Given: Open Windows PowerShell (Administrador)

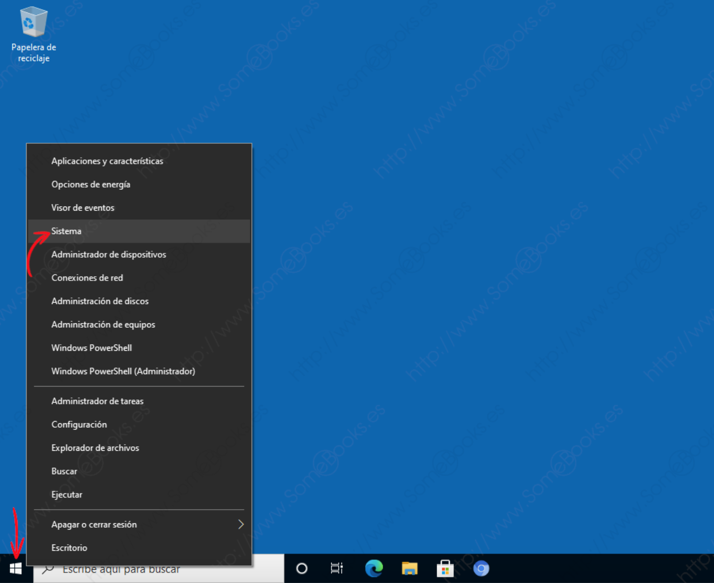Looking at the screenshot, I should [x=123, y=372].
